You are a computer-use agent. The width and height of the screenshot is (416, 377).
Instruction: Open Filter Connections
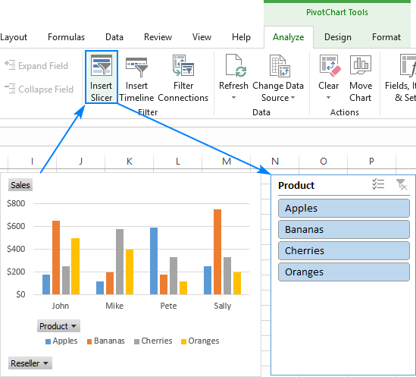tap(183, 79)
